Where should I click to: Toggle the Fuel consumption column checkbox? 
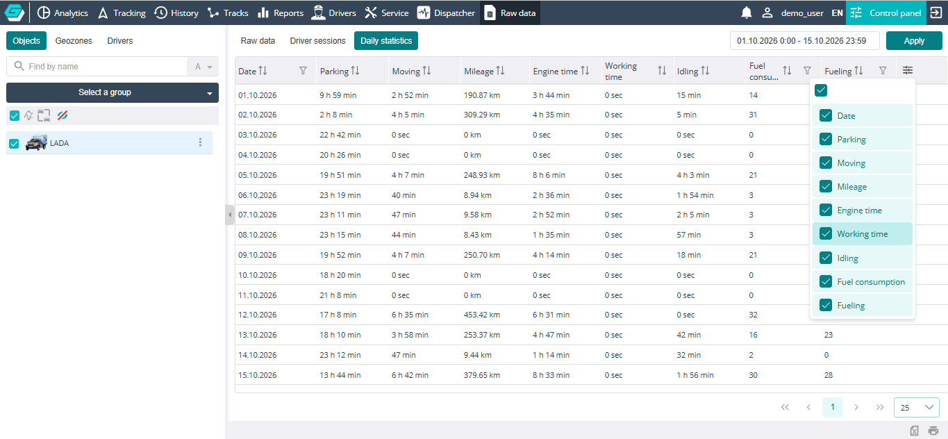pyautogui.click(x=826, y=281)
